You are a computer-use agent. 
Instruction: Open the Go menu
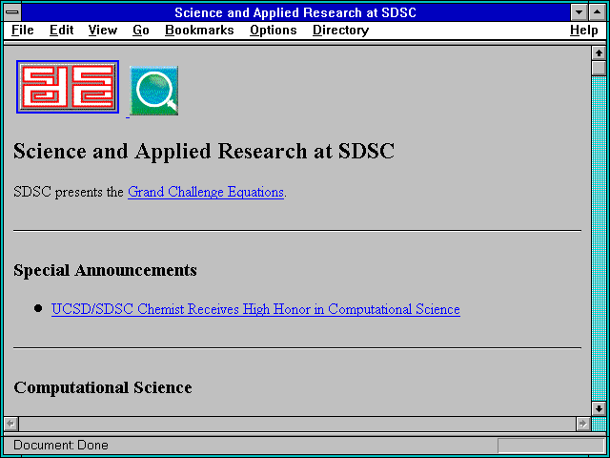point(141,31)
